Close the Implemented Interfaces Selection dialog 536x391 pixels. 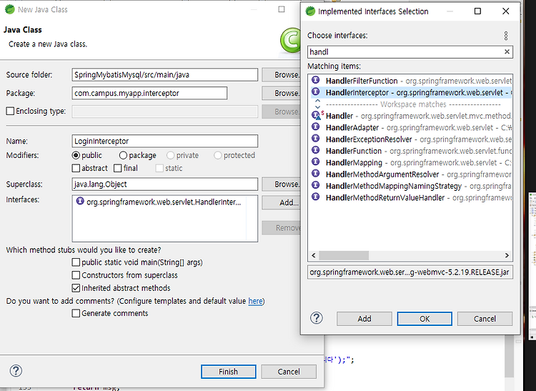tap(505, 11)
